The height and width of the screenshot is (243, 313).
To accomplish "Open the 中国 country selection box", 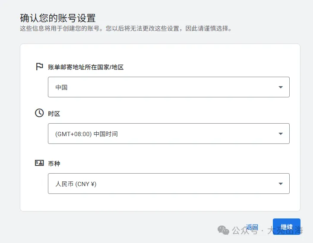I will 164,87.
